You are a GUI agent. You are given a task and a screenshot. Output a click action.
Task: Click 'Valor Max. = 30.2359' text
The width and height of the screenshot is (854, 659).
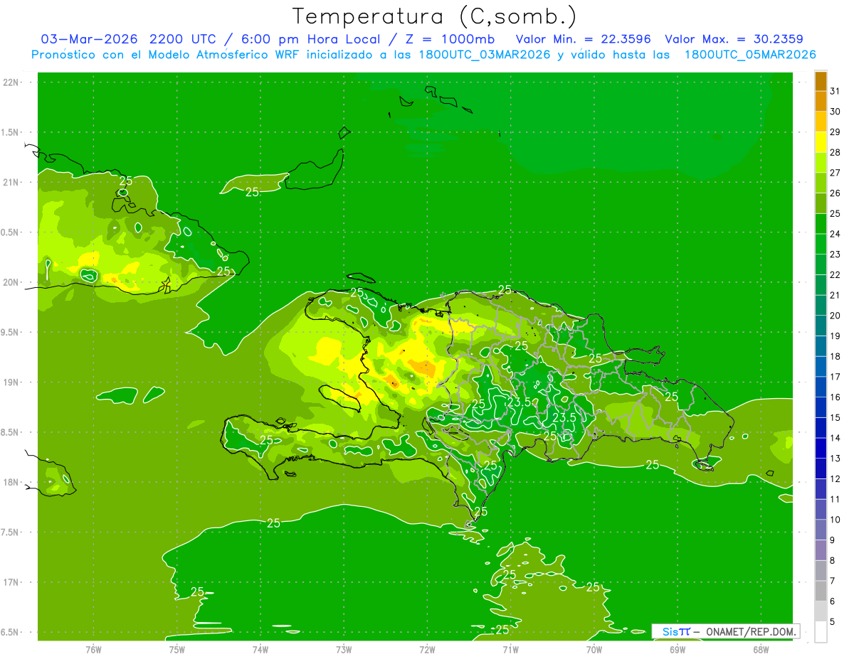(x=734, y=39)
